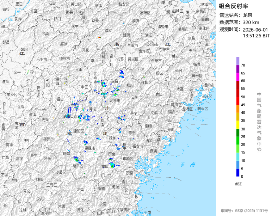Image resolution: width=272 pixels, height=216 pixels.
Task: Click the 古田 map label
Action: pos(105,166)
